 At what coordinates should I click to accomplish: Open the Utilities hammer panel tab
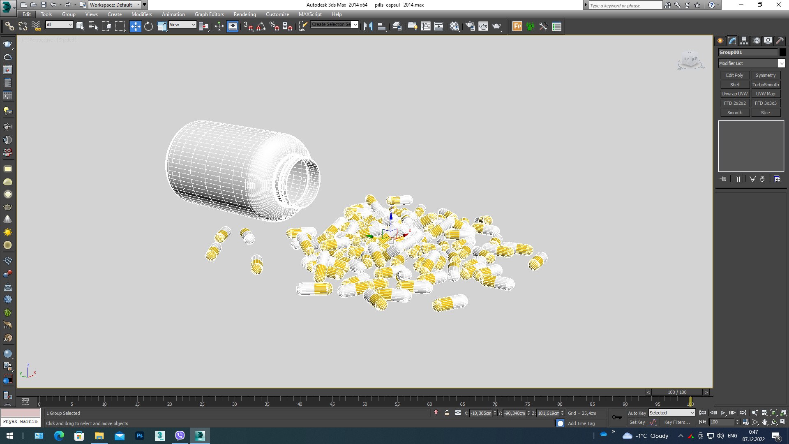click(780, 41)
